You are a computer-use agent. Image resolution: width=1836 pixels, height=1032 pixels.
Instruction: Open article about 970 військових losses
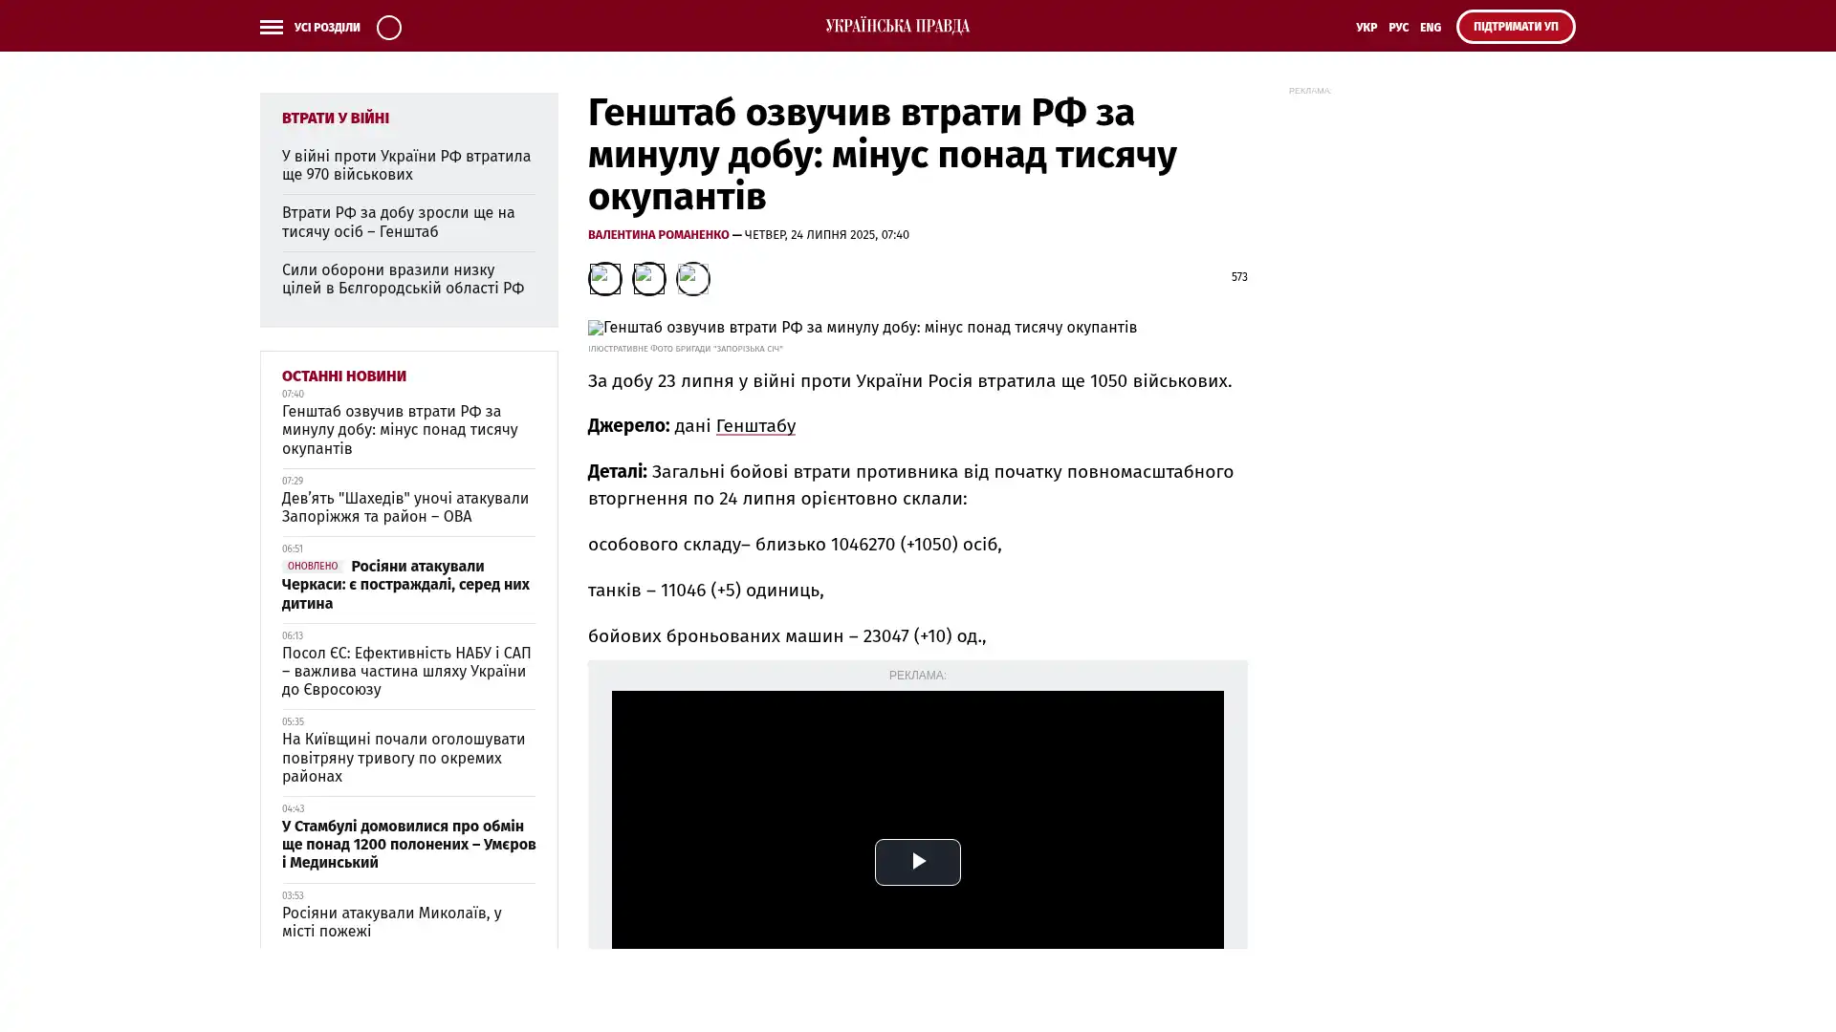405,165
